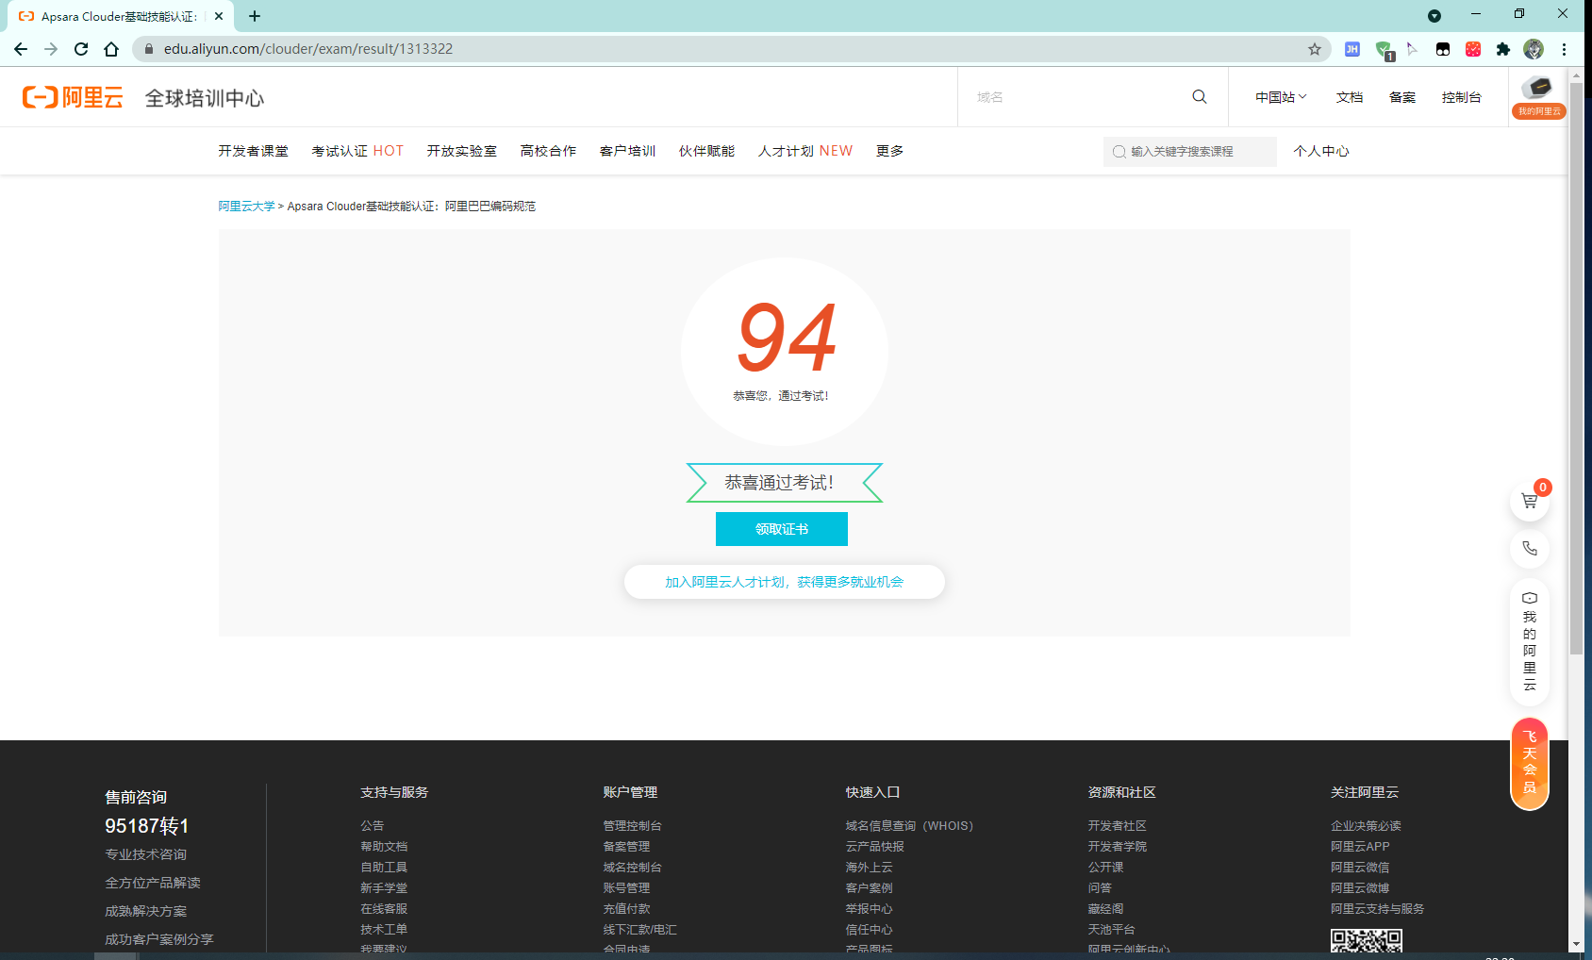Close the Apsara Clouder browser tab
This screenshot has width=1592, height=960.
pyautogui.click(x=219, y=16)
